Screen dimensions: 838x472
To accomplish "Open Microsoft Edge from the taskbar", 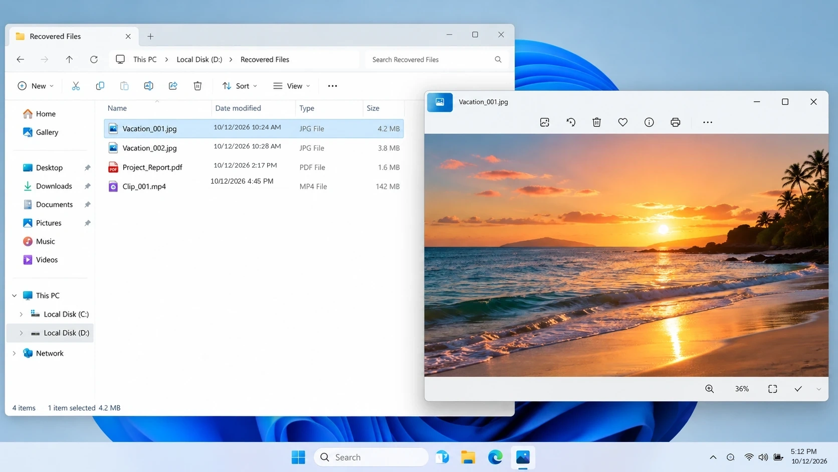I will pos(495,457).
